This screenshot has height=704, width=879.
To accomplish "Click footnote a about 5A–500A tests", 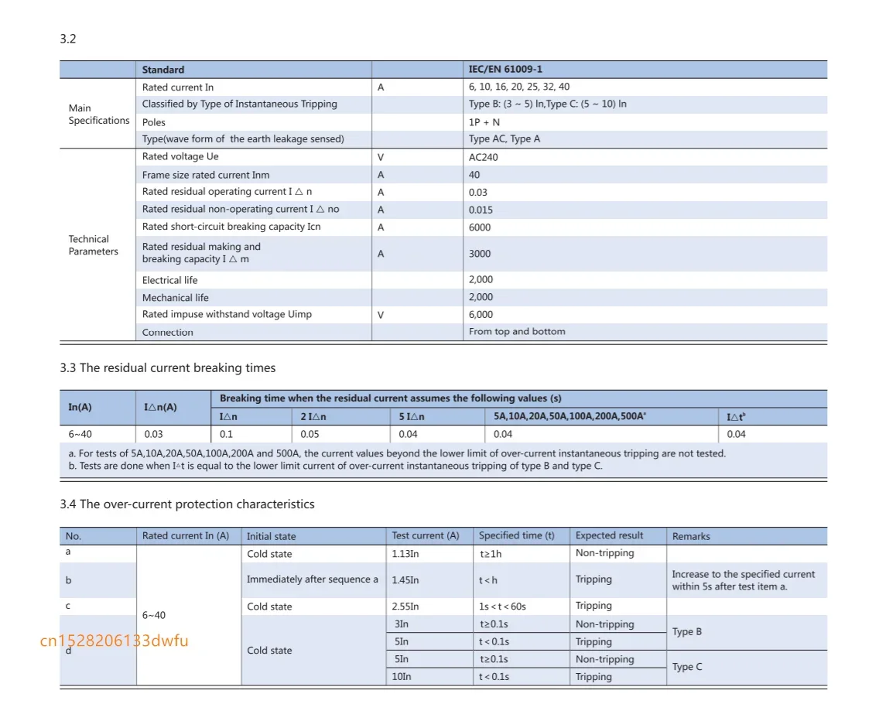I will click(396, 453).
